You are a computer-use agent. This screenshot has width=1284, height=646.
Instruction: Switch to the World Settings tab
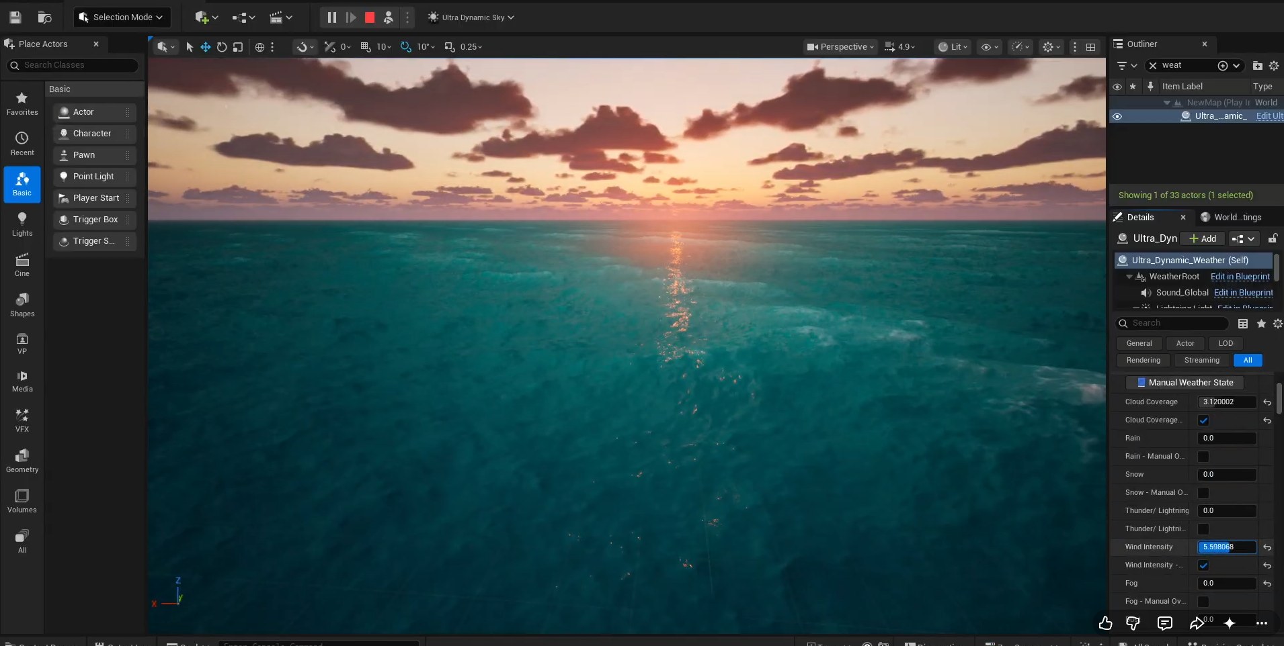pos(1232,217)
